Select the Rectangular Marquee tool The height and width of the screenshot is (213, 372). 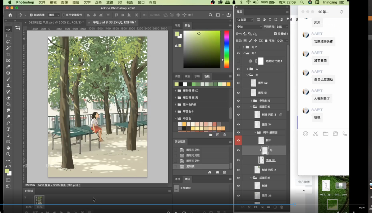(x=8, y=36)
